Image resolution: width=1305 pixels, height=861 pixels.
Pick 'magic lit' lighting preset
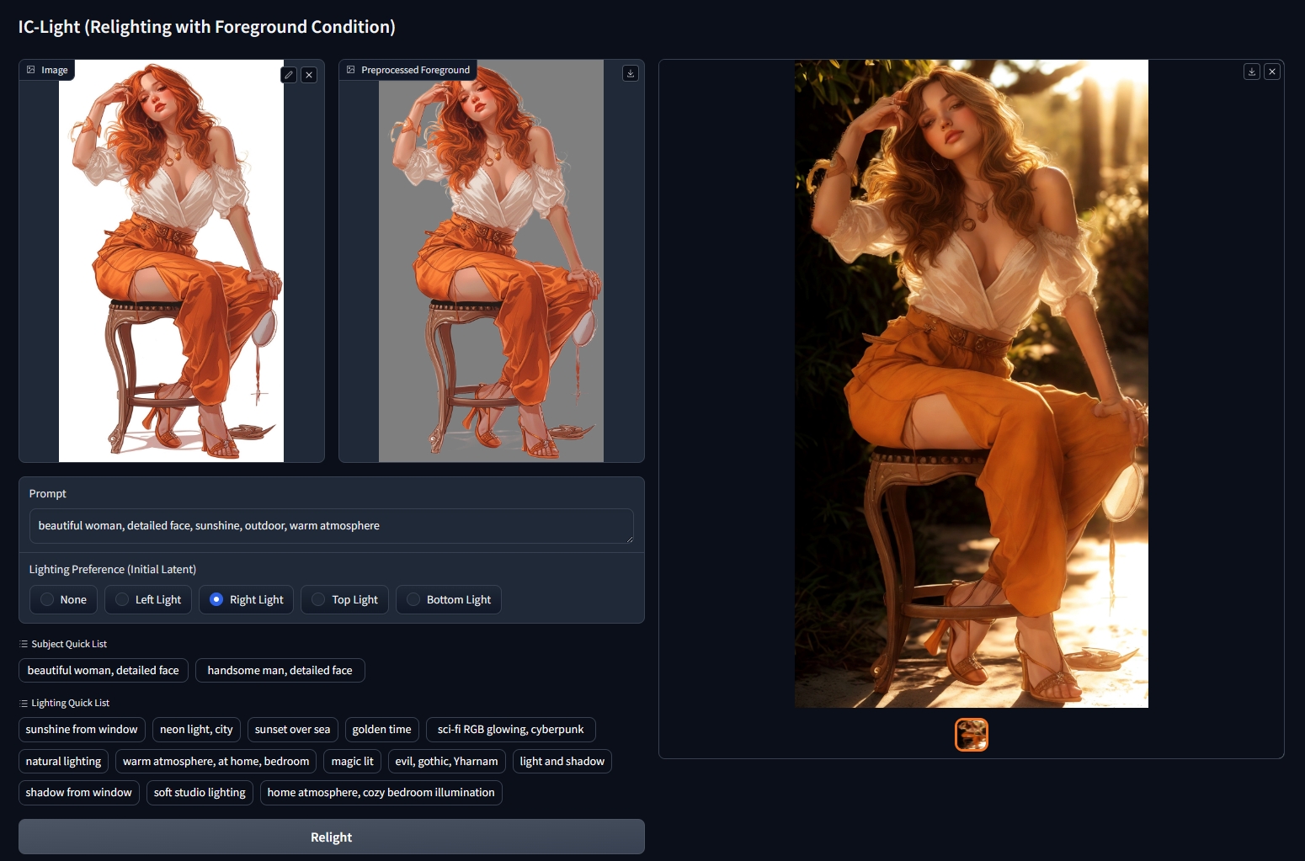[352, 761]
